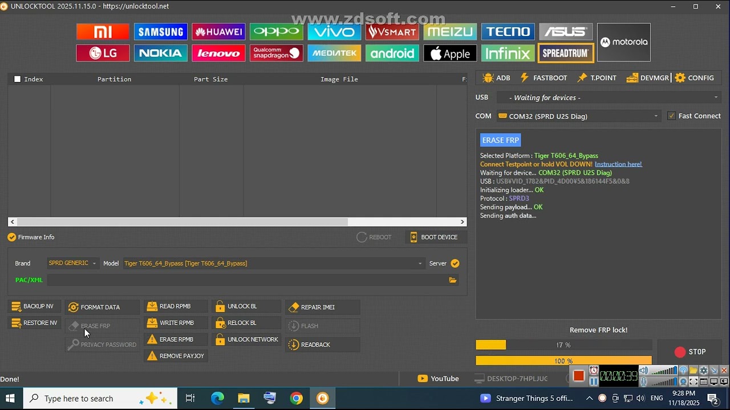Open the Vsmart brand section
Screen dimensions: 730x410
pos(392,32)
